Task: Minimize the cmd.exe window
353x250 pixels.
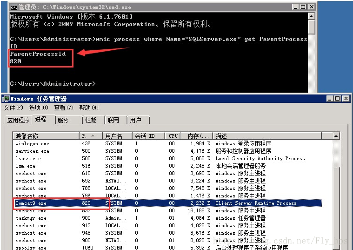Action: pyautogui.click(x=296, y=7)
